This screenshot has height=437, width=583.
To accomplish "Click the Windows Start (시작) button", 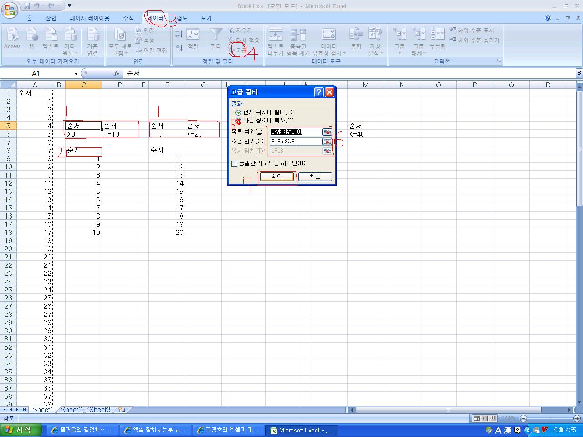I will pyautogui.click(x=21, y=430).
